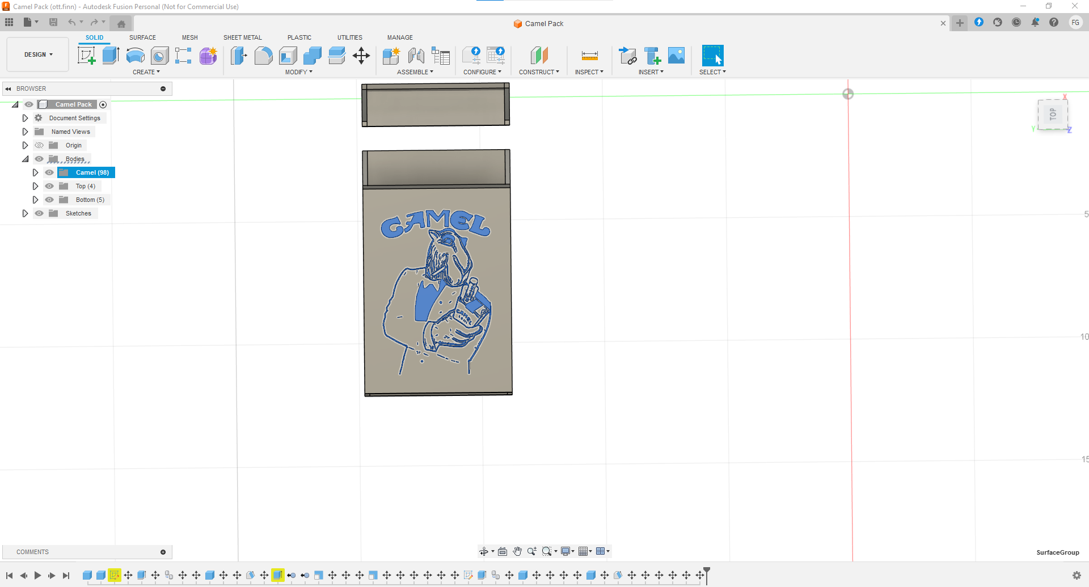Select the Joint tool icon
Image resolution: width=1089 pixels, height=587 pixels.
pos(416,56)
